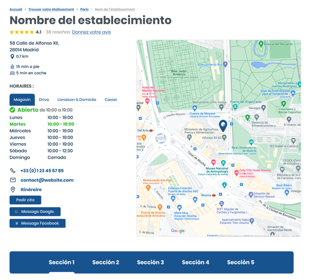Click the Alfonso XII 62 marker

tap(224, 138)
